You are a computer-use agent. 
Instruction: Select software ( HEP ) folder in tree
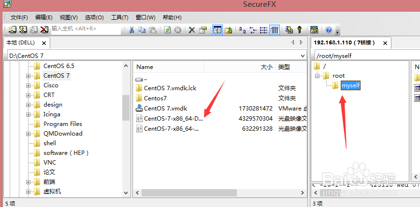point(66,152)
